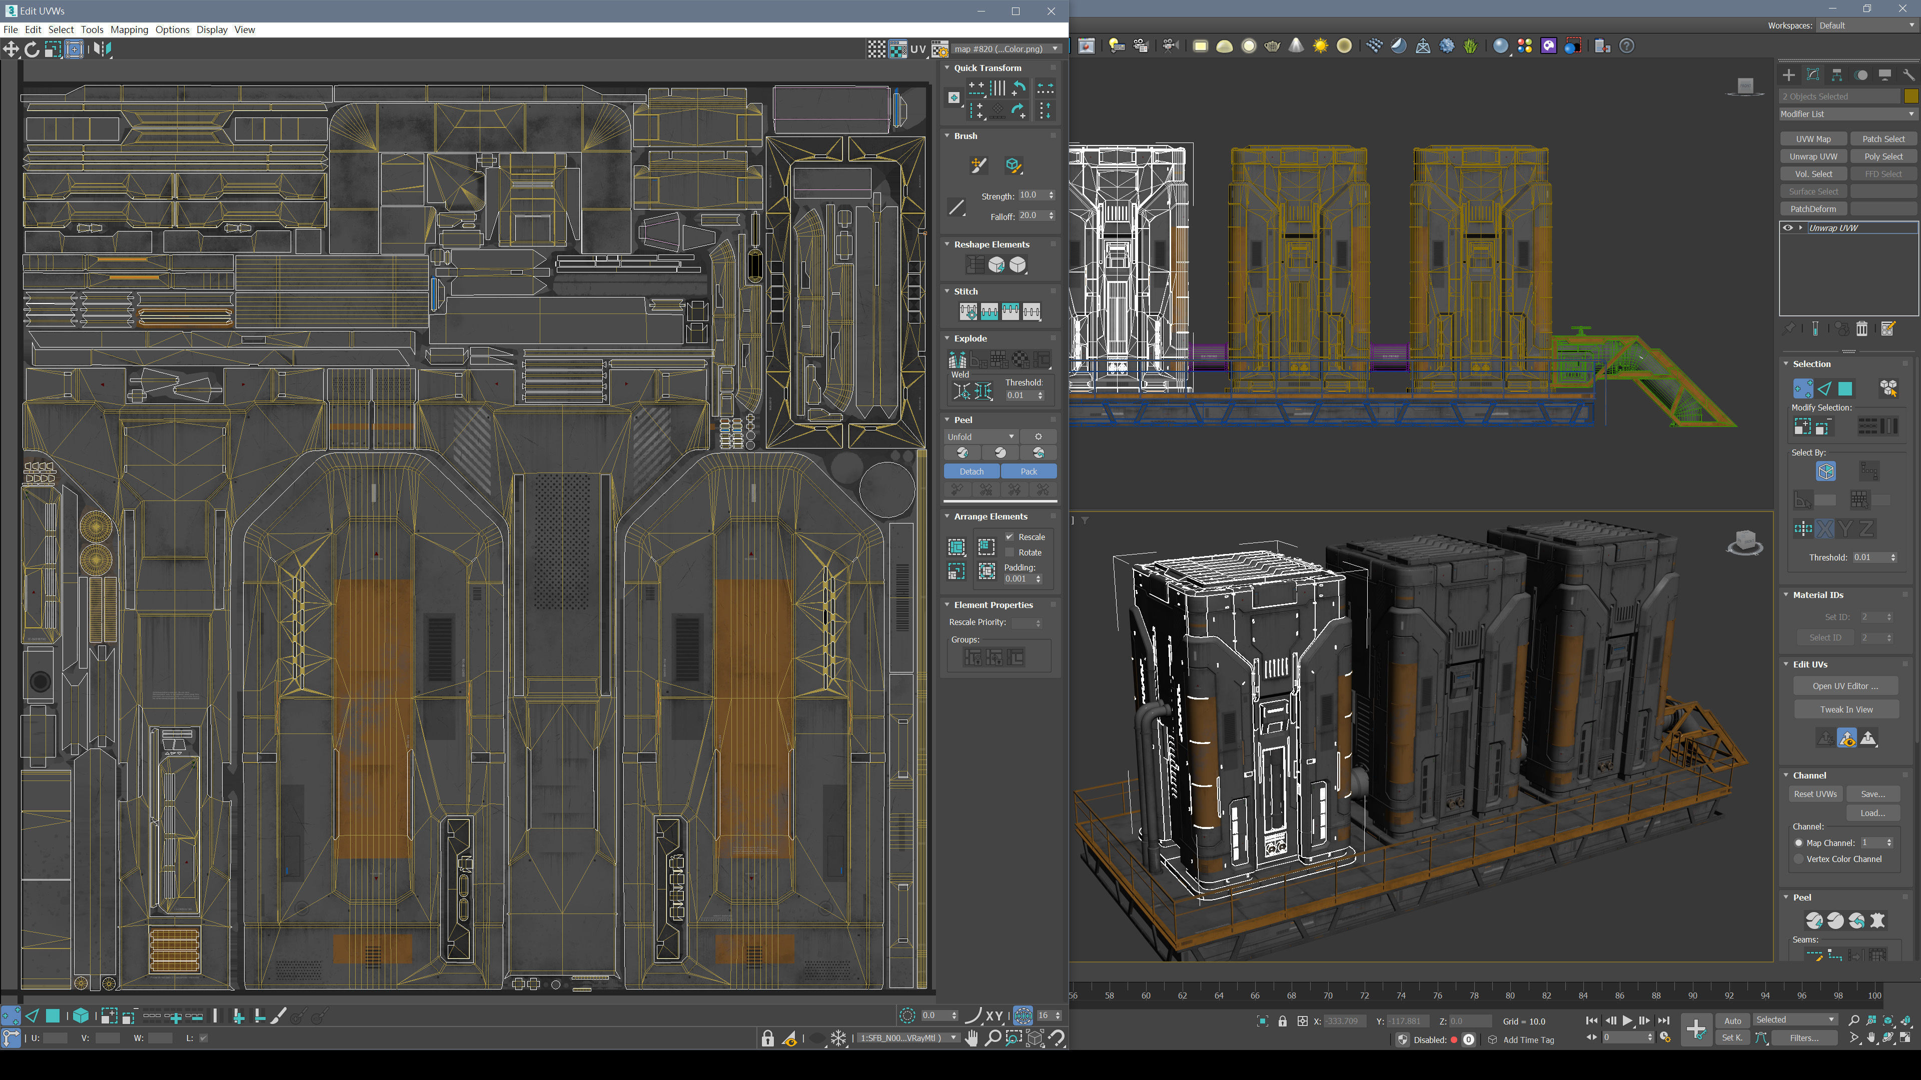Select Vertex sub-object mode in editor bottom bar
This screenshot has height=1080, width=1921.
[11, 1015]
